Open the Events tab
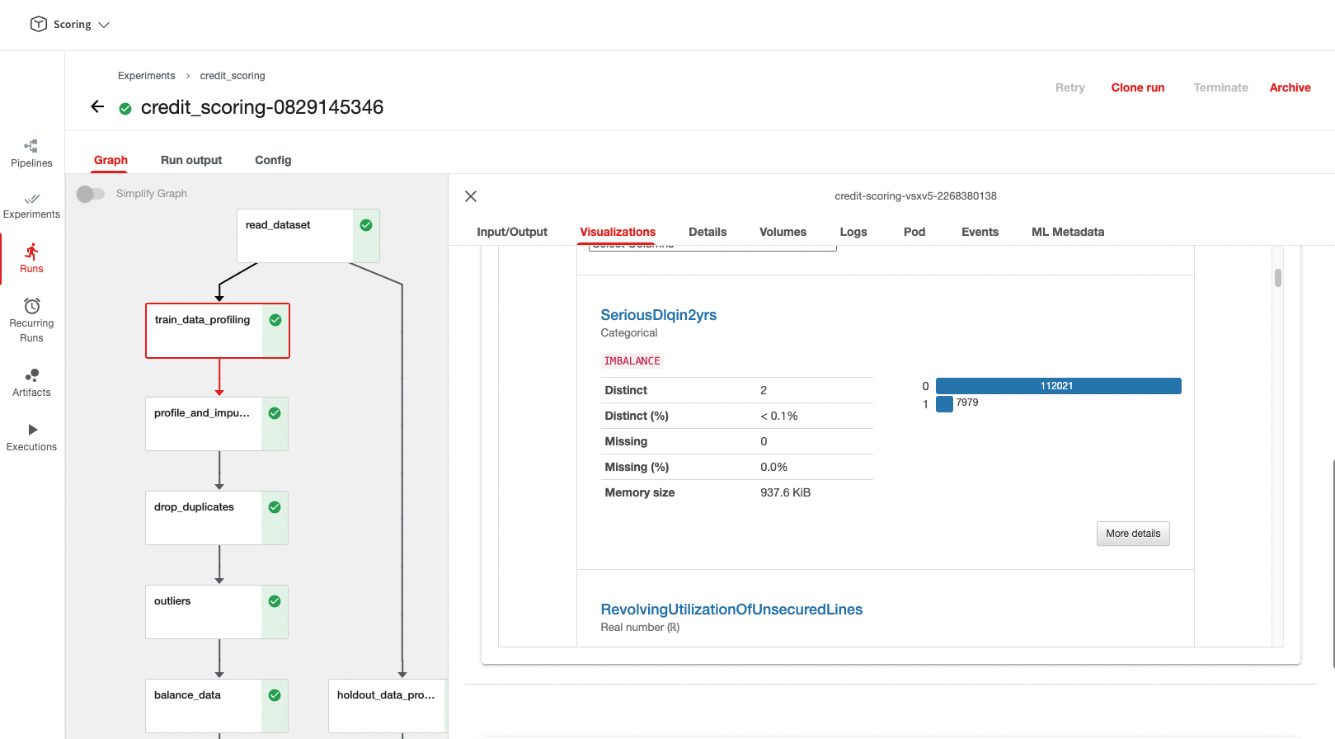 (x=980, y=232)
